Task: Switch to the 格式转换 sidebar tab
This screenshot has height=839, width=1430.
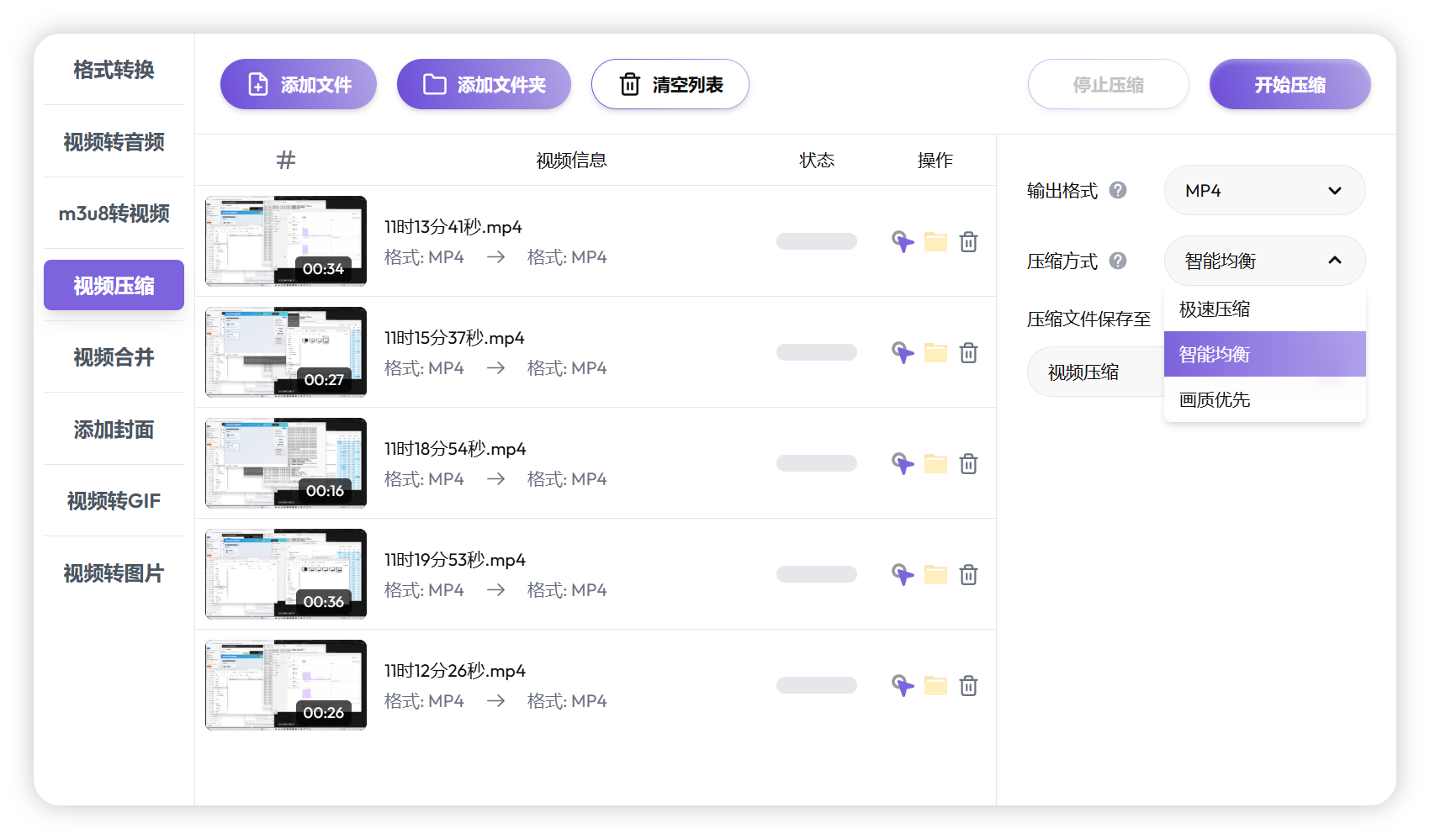Action: [x=114, y=70]
